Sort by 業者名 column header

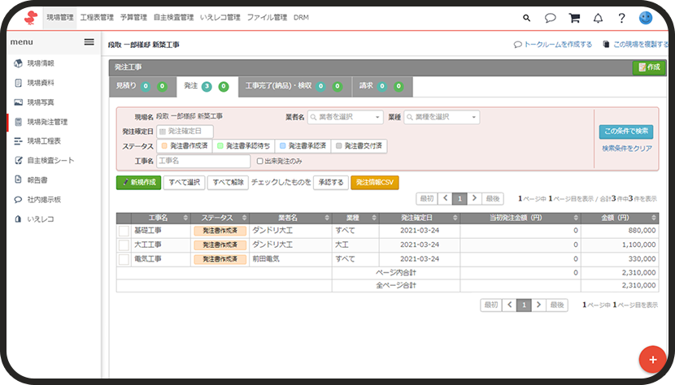coord(290,218)
